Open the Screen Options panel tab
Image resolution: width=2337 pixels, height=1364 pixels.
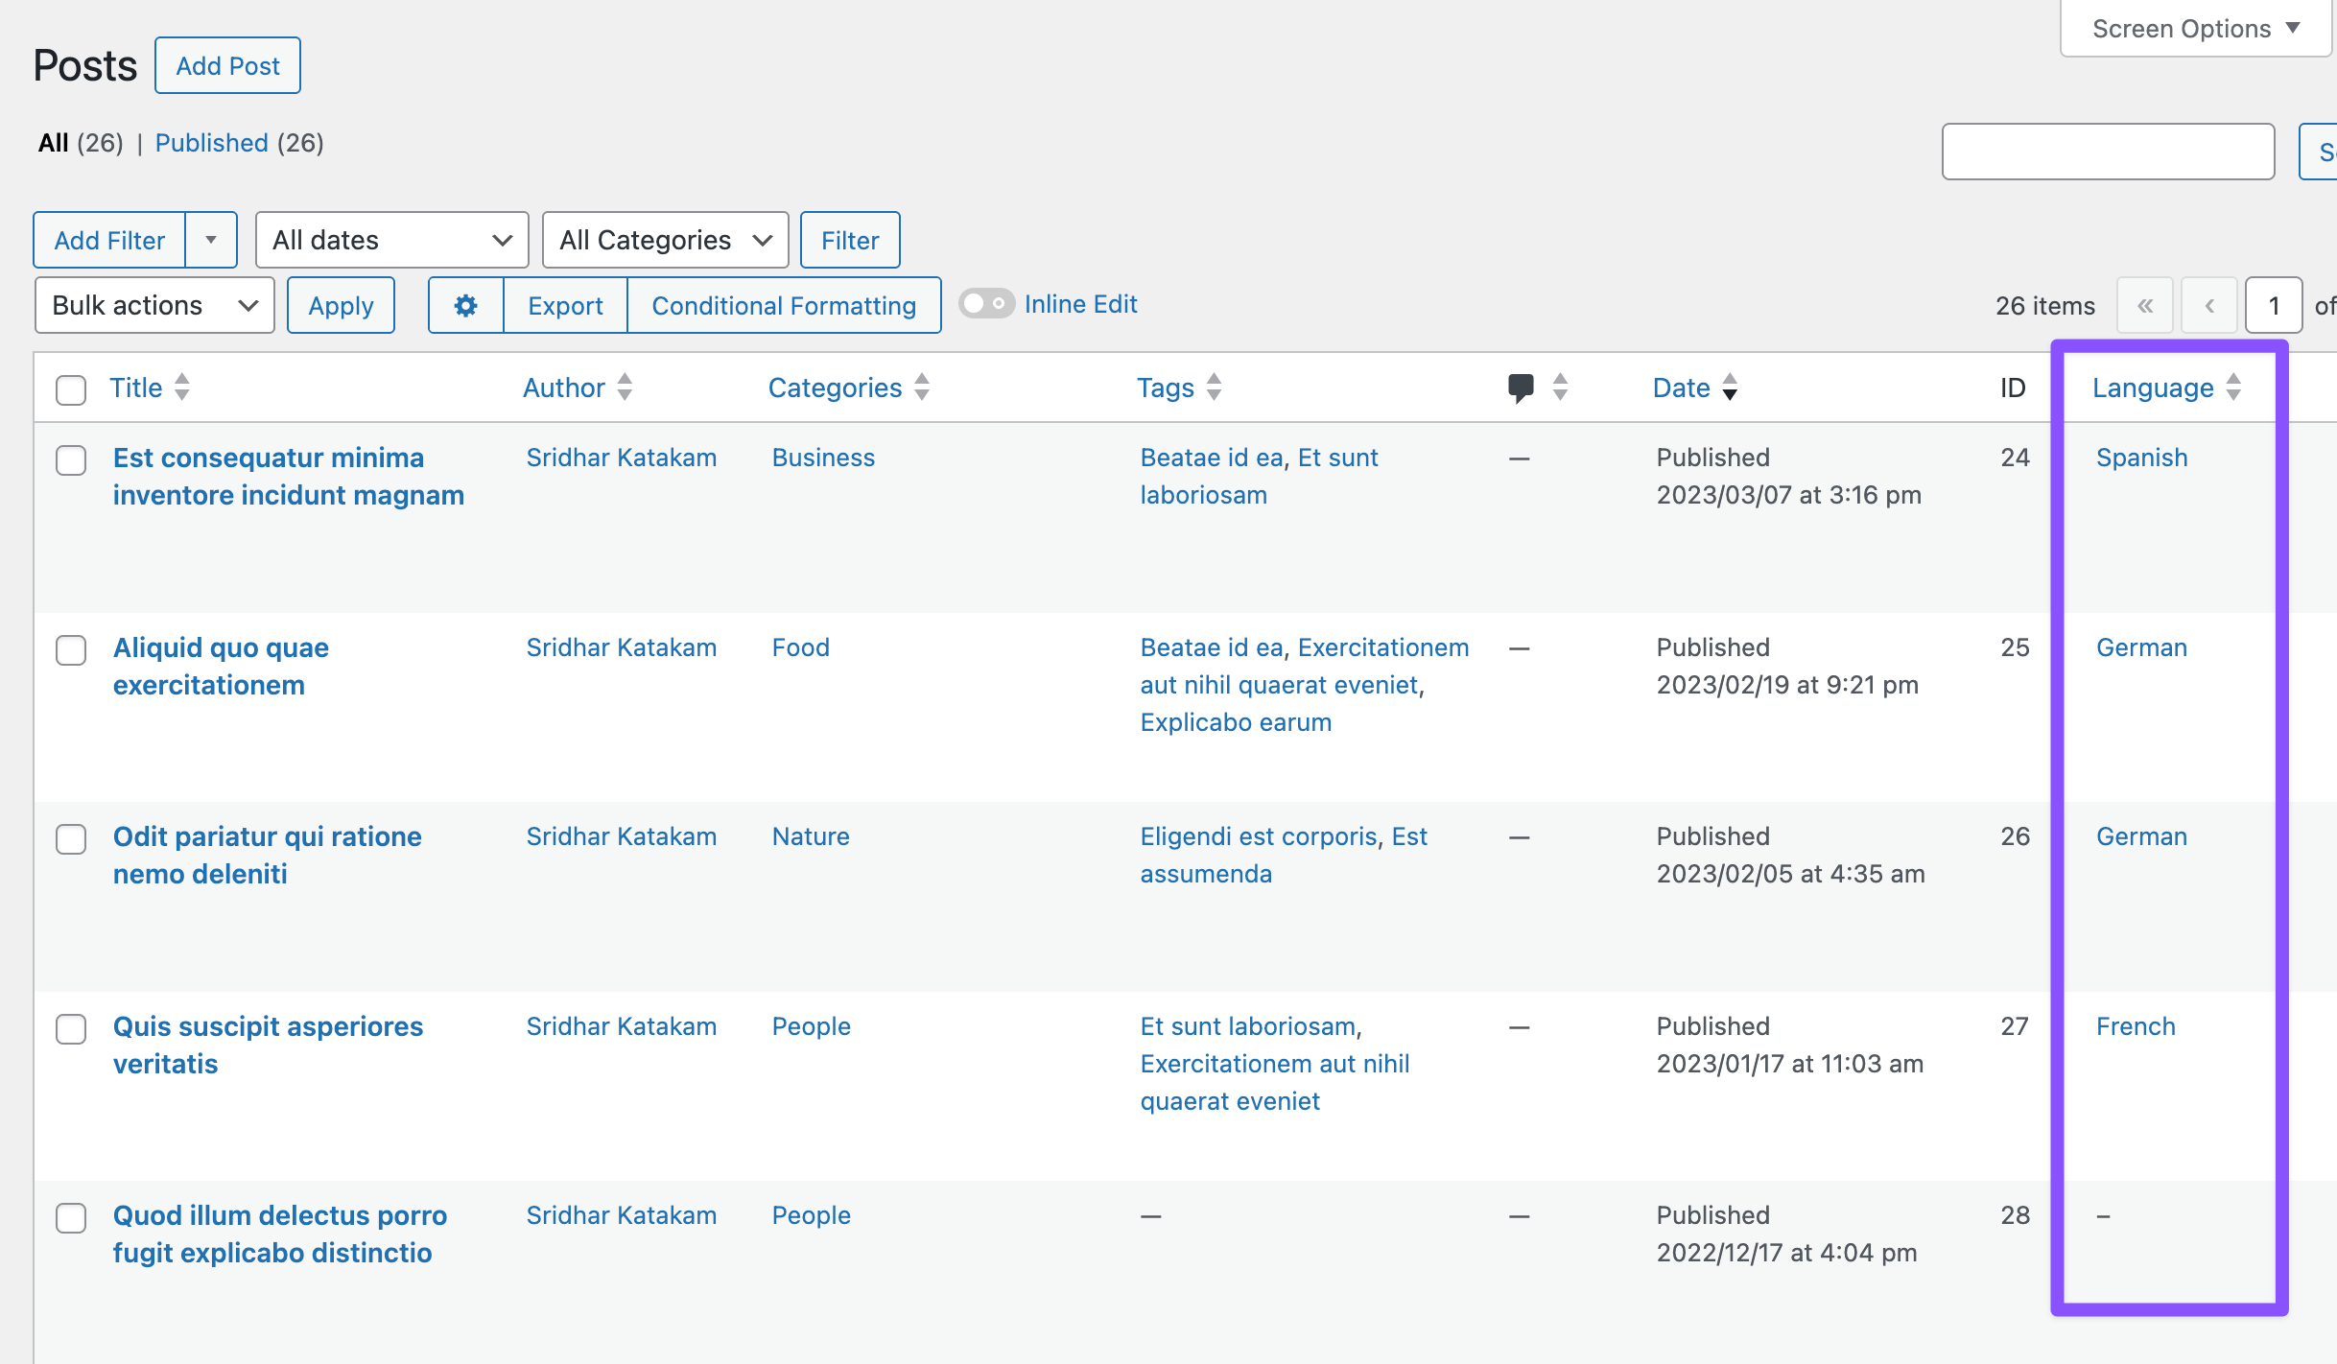pyautogui.click(x=2195, y=29)
